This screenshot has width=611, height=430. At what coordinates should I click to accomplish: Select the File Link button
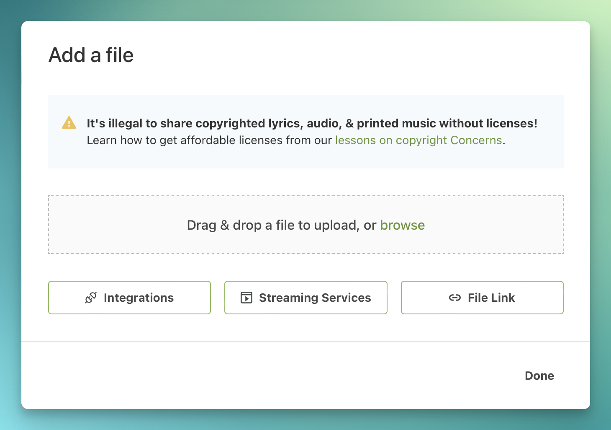pyautogui.click(x=482, y=298)
